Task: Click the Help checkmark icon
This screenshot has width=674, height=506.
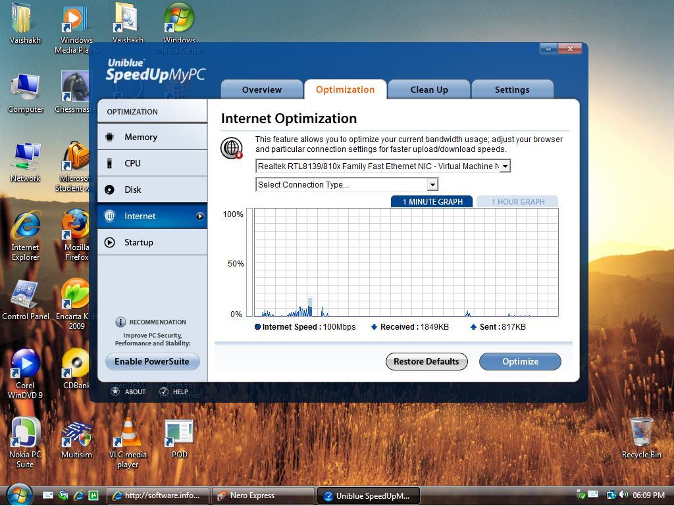Action: (x=164, y=392)
